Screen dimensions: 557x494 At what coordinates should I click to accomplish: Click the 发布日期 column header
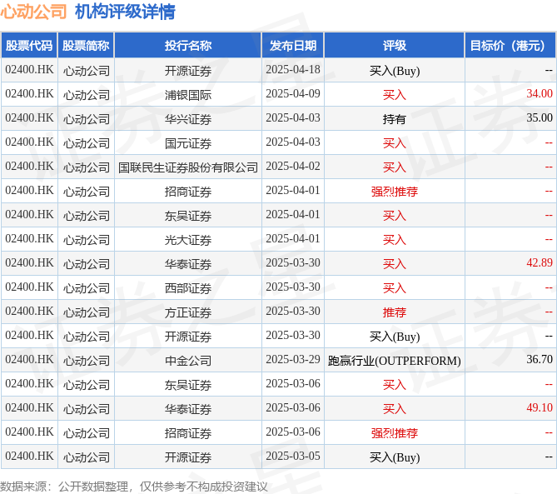293,46
